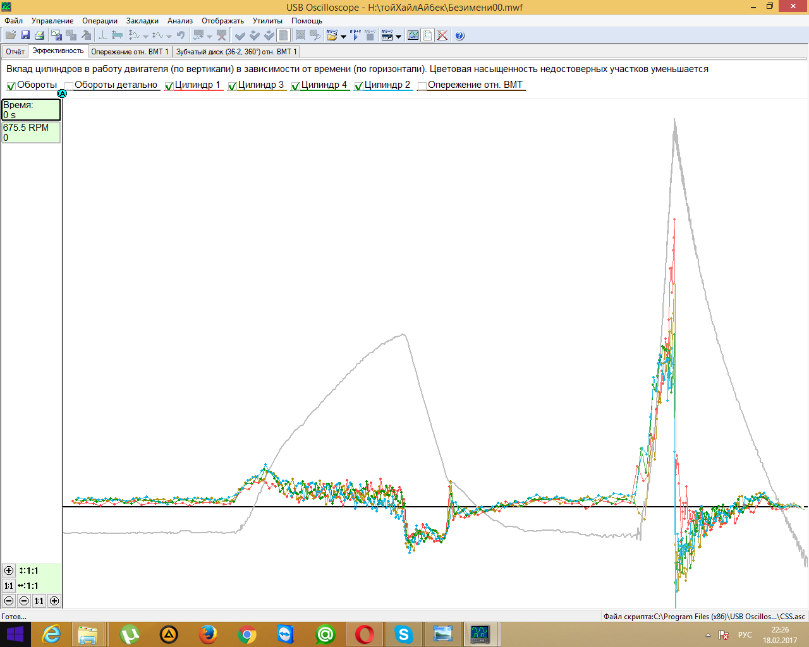Enable the Обороты детально checkbox

tap(69, 86)
